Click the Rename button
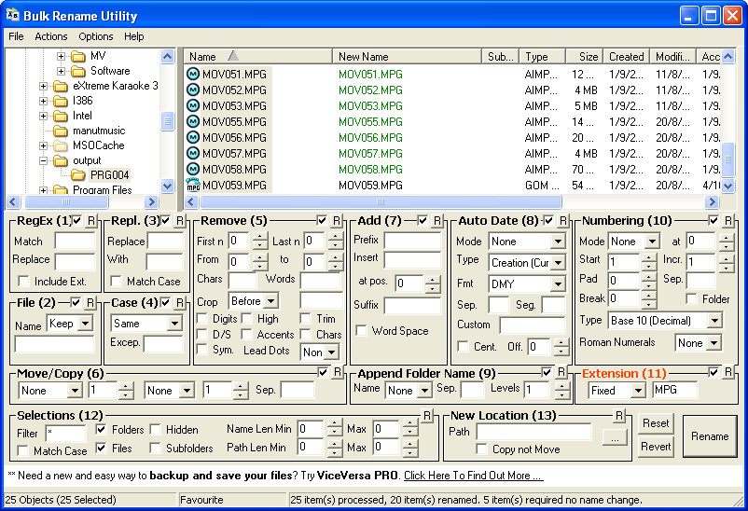Viewport: 748px width, 511px height. click(710, 436)
